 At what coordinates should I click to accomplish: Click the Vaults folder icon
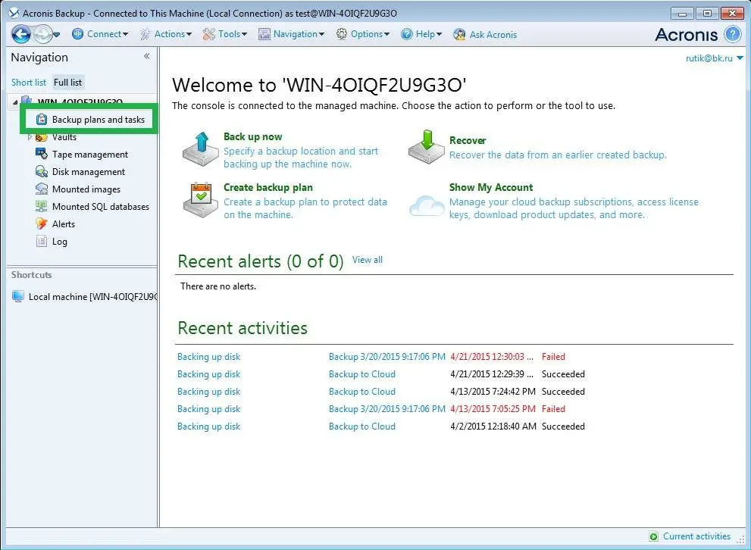point(41,137)
